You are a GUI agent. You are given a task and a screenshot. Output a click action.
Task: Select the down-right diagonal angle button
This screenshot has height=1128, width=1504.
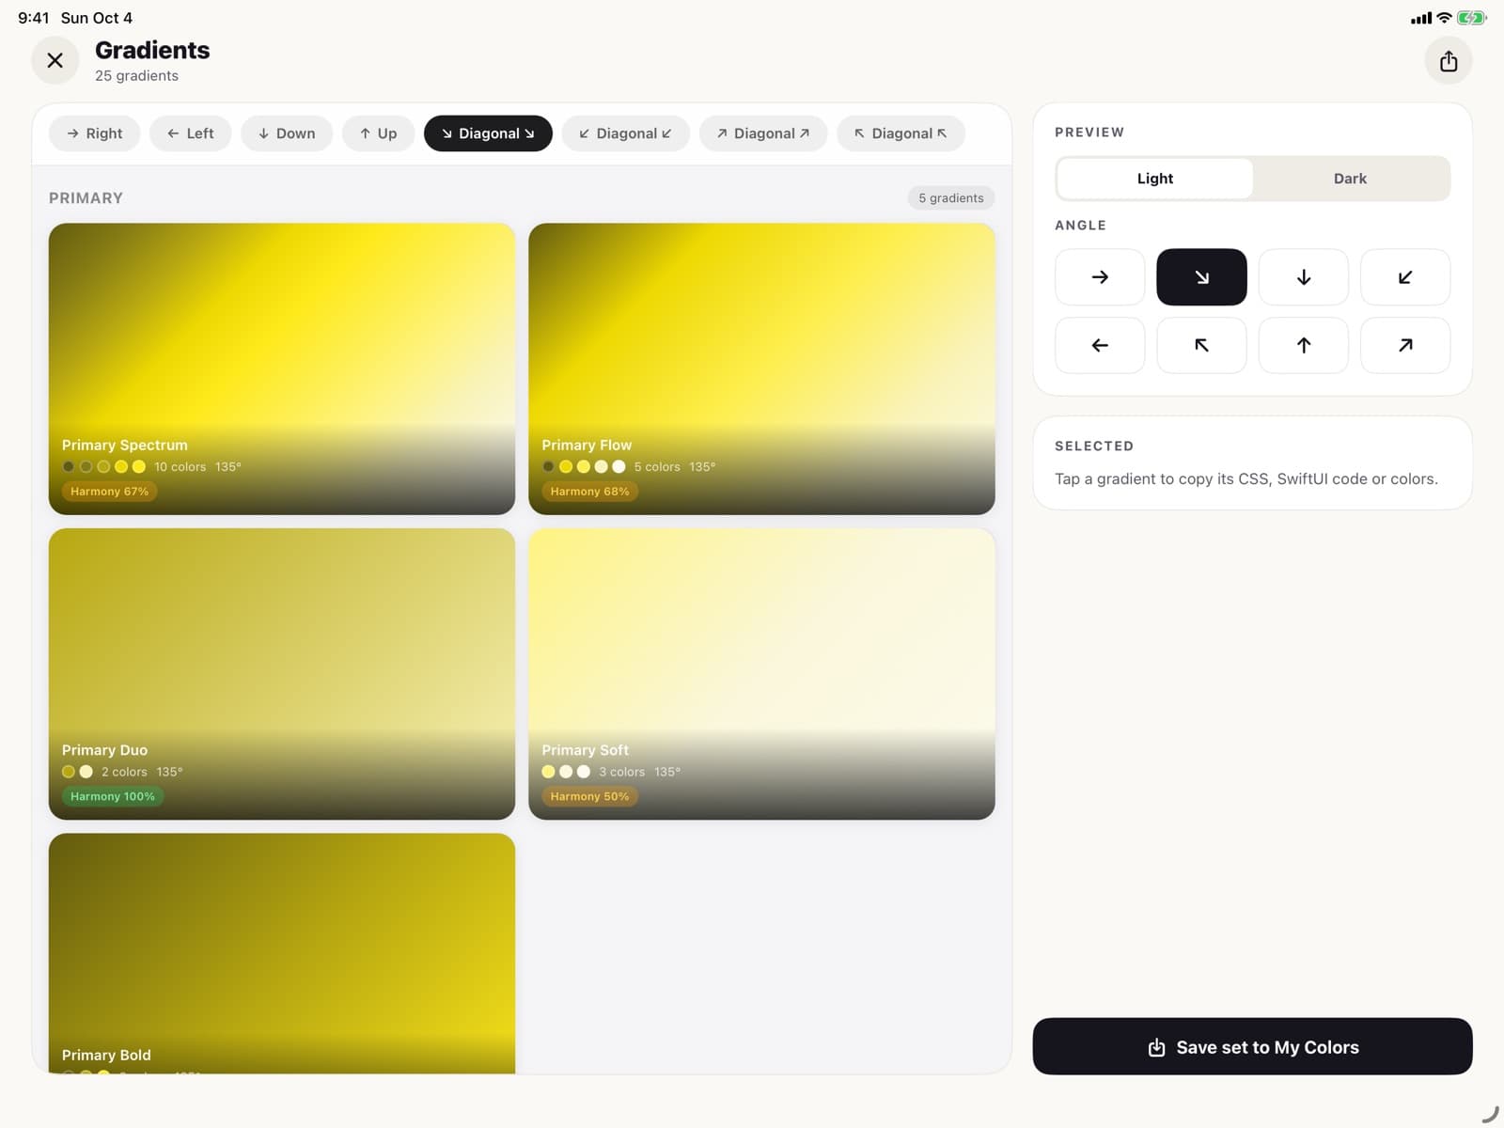(x=1201, y=277)
